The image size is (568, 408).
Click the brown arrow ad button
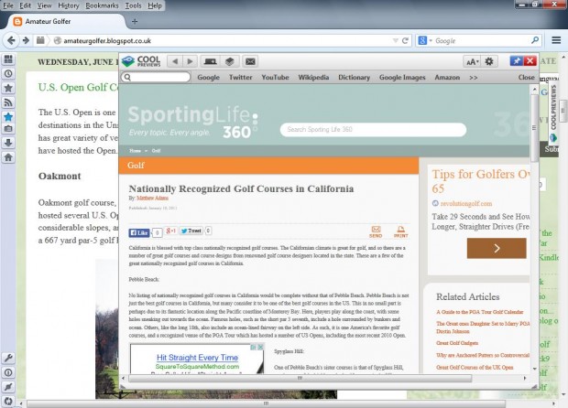[x=497, y=248]
